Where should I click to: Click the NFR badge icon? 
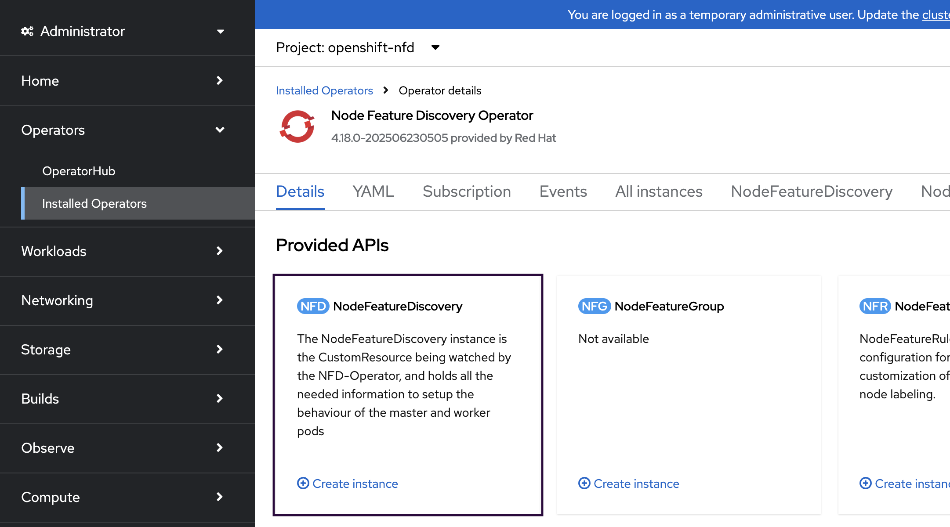pyautogui.click(x=875, y=306)
